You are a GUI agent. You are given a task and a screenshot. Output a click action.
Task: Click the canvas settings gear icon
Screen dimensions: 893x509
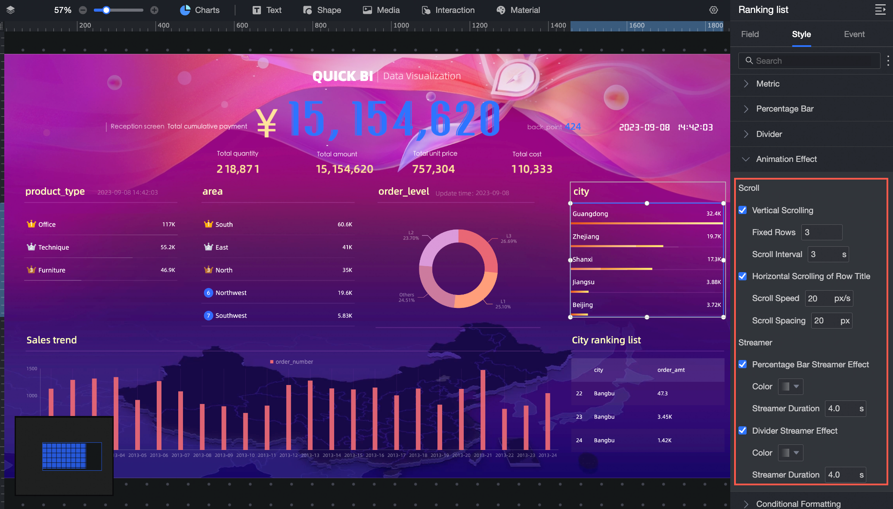(713, 10)
